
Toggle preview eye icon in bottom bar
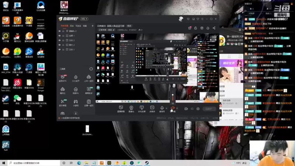(192, 109)
